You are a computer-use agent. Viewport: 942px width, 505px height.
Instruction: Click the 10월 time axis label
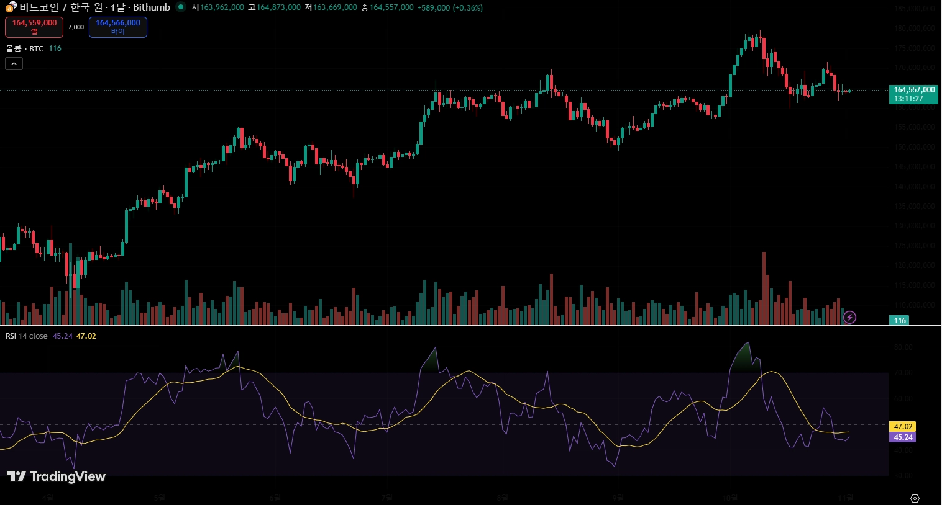(x=730, y=498)
